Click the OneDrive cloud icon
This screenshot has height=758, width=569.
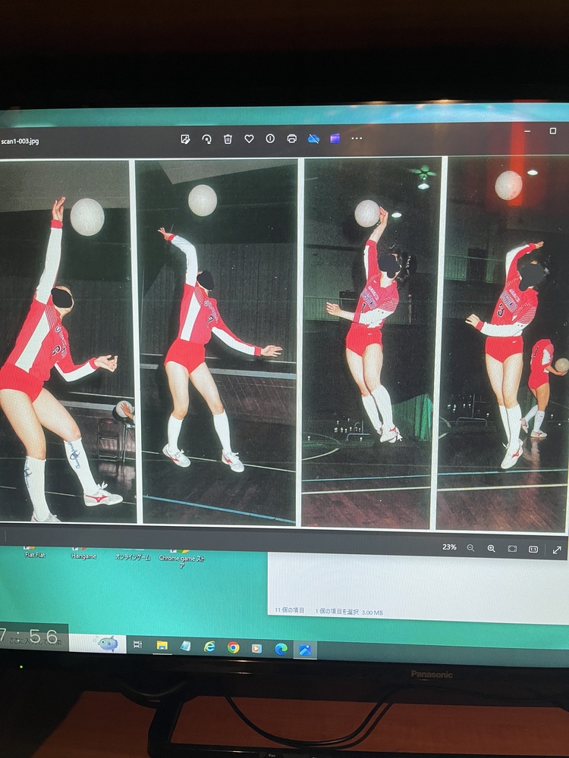(313, 139)
